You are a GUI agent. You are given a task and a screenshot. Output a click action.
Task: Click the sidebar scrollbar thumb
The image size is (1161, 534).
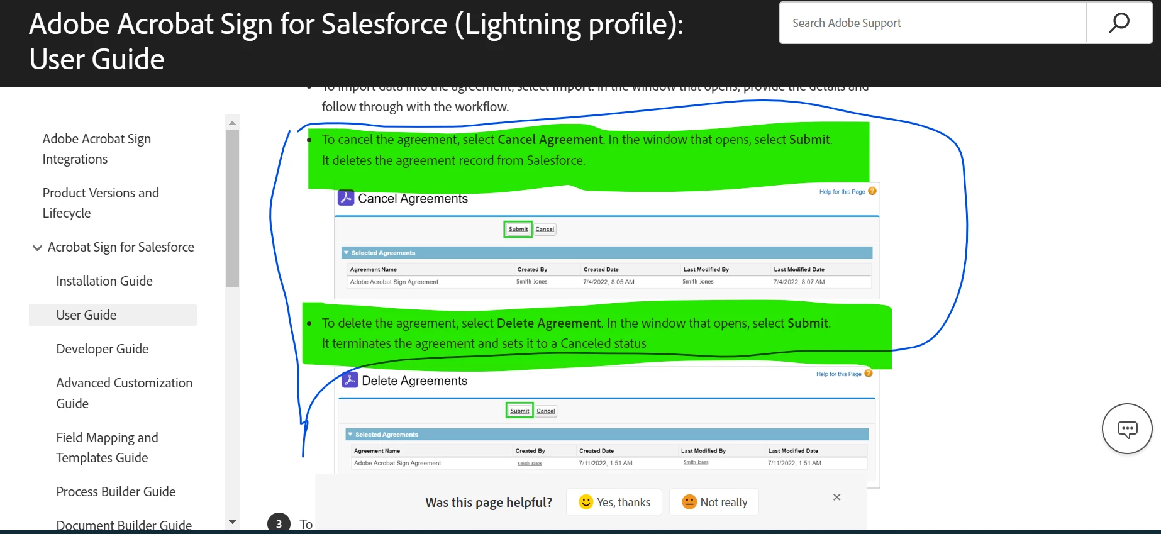coord(232,208)
